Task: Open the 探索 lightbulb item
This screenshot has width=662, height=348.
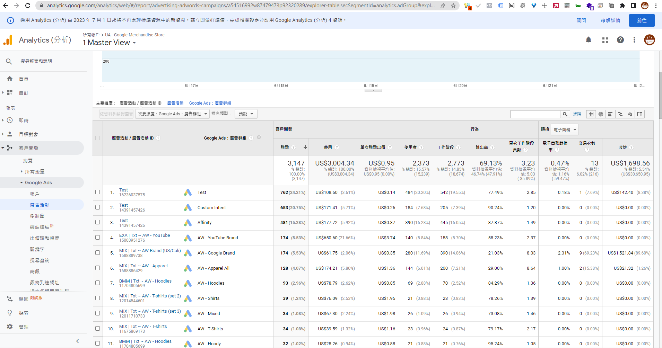Action: pos(10,313)
